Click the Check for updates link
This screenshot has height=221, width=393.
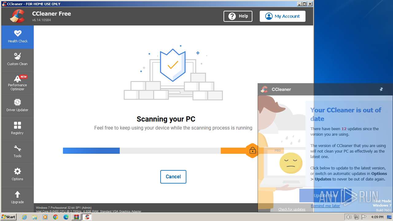292,209
